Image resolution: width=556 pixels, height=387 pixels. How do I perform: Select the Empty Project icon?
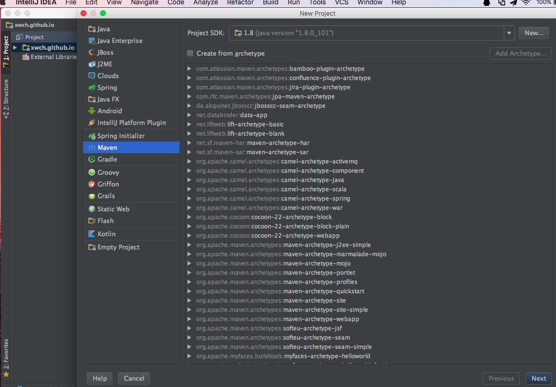tap(92, 247)
